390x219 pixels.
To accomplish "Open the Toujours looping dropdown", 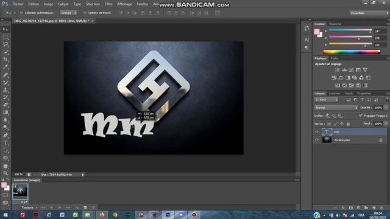I will pyautogui.click(x=29, y=207).
